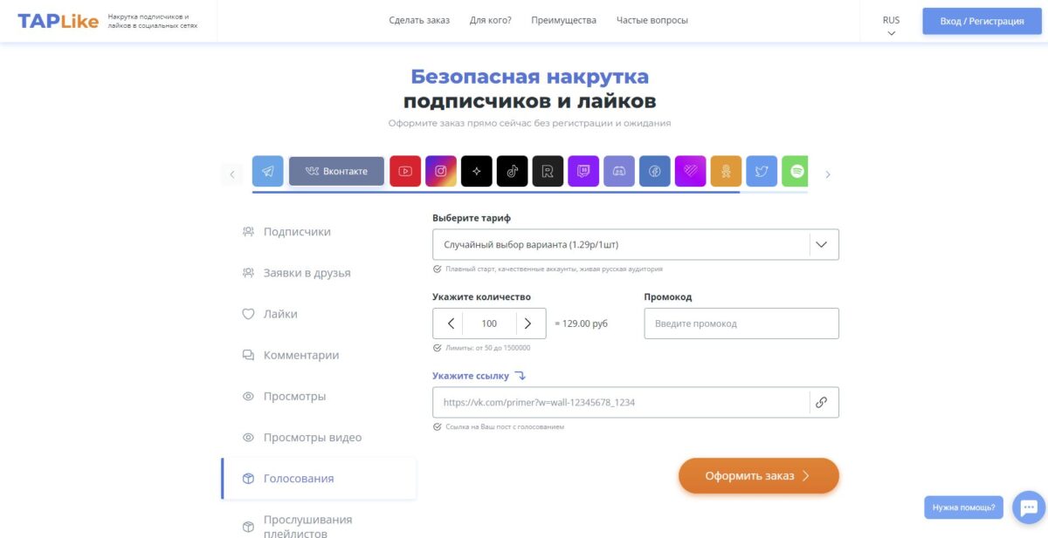Click the Оформить заказ button
Viewport: 1048px width, 538px height.
pos(759,476)
